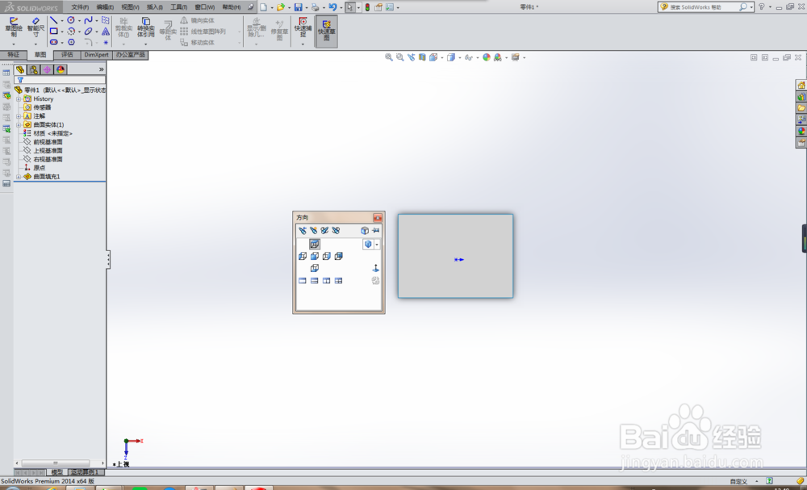Select Four View viewport layout icon
807x490 pixels.
[338, 280]
